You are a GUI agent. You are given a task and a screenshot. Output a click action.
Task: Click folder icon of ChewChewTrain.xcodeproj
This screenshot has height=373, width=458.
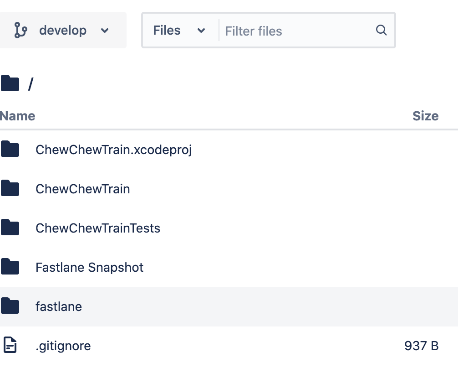pyautogui.click(x=10, y=149)
